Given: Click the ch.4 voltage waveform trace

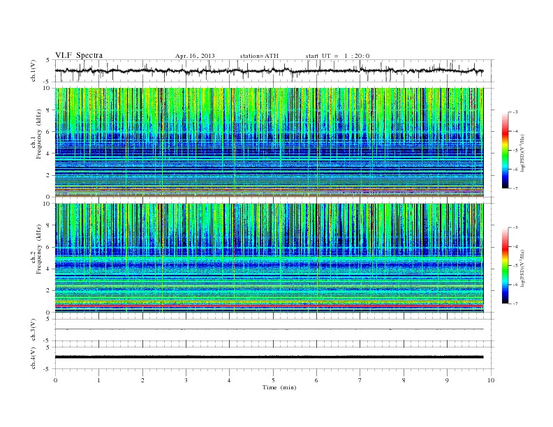Looking at the screenshot, I should tap(269, 357).
